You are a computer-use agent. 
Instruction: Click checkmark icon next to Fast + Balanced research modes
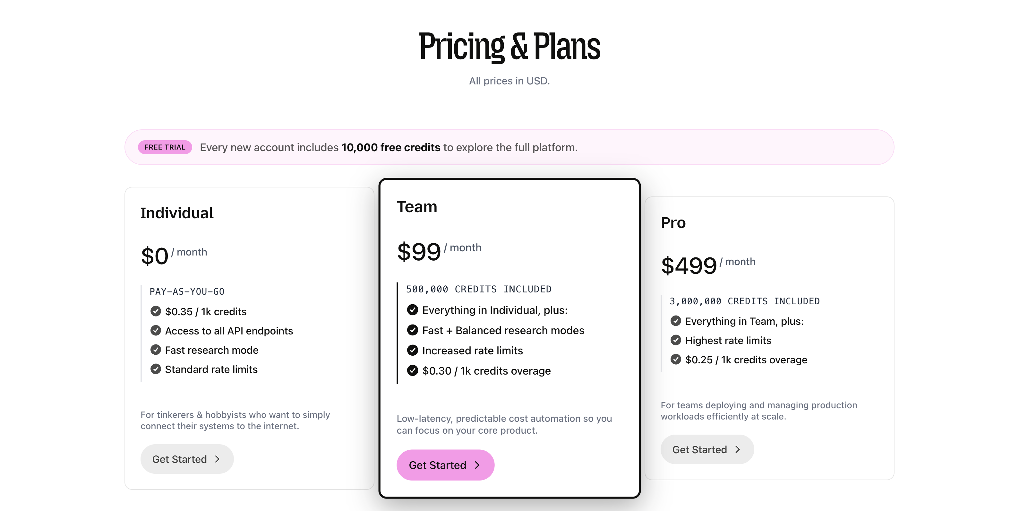[x=412, y=330]
